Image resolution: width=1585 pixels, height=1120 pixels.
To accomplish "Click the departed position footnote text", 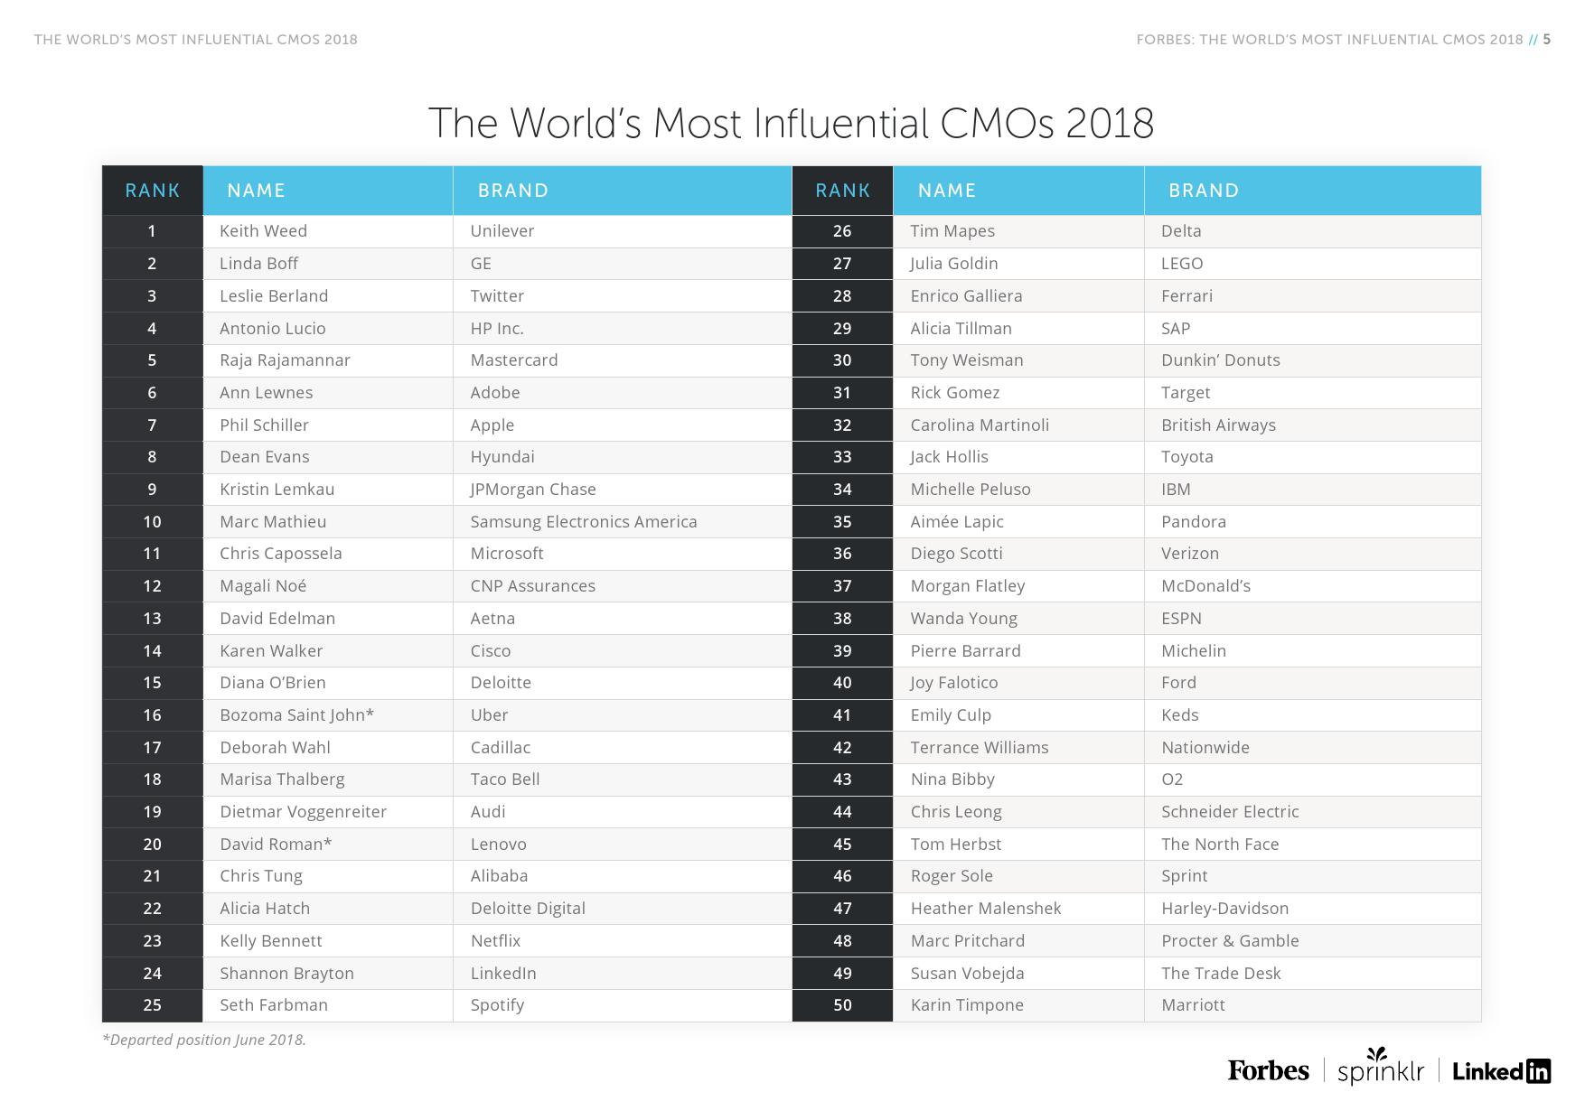I will point(204,1040).
